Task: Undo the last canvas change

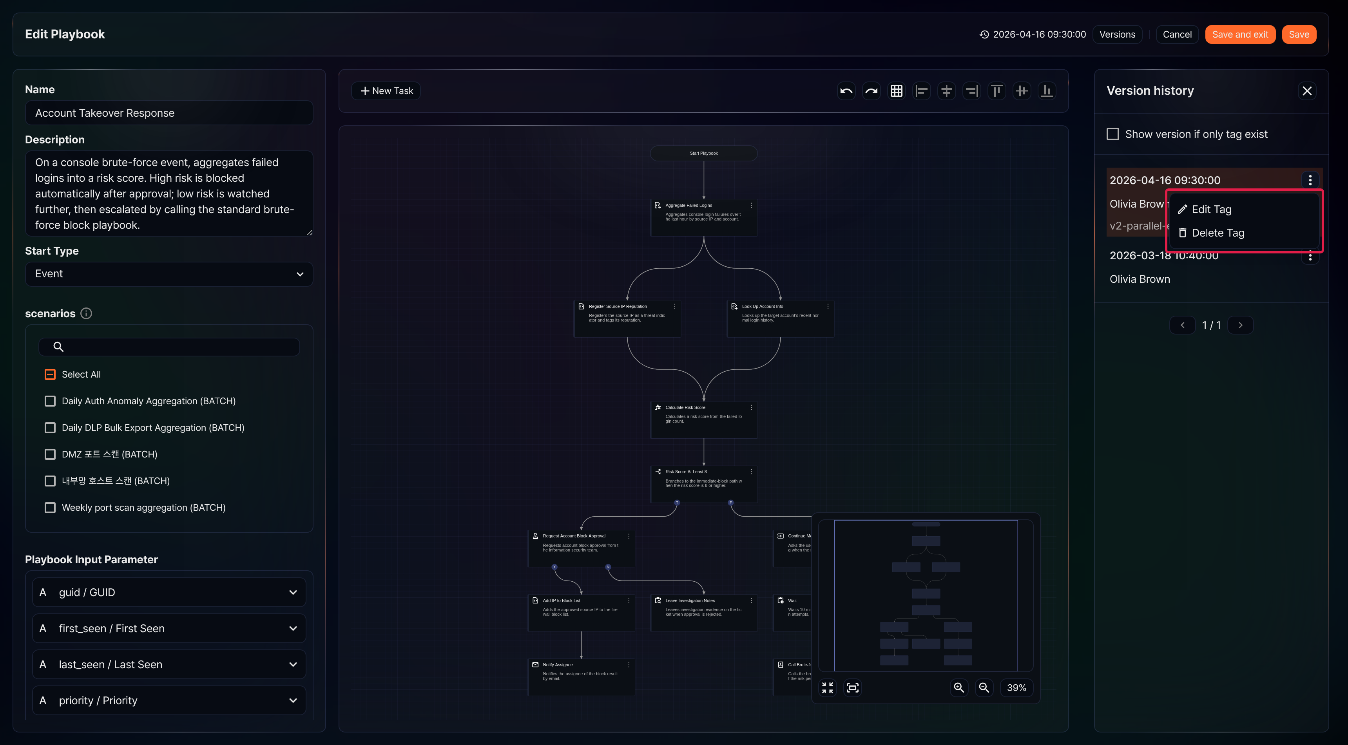Action: click(x=846, y=91)
